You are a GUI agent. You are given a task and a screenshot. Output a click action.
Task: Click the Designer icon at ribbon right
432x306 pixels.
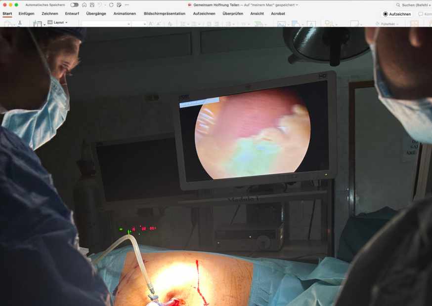(x=414, y=24)
